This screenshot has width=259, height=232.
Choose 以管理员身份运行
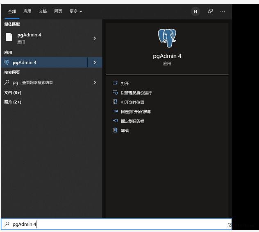[136, 93]
